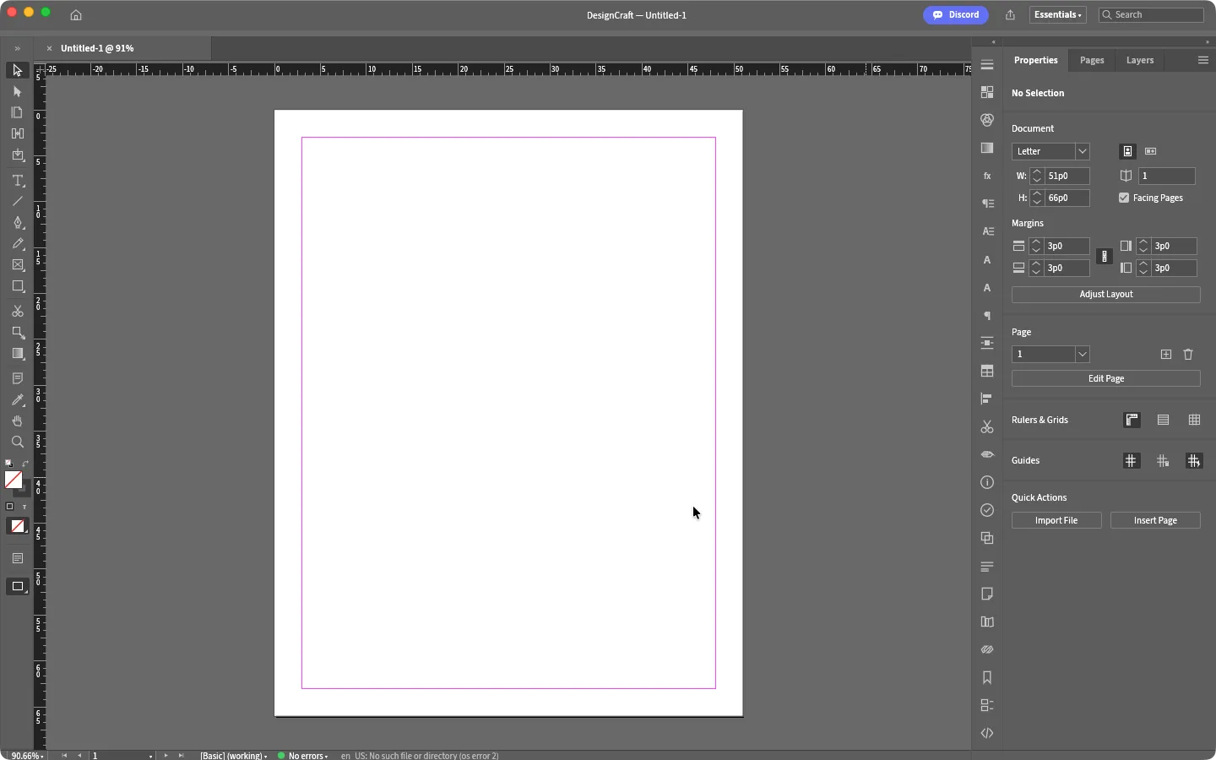Viewport: 1216px width, 760px height.
Task: Set portrait page orientation
Action: click(1129, 152)
